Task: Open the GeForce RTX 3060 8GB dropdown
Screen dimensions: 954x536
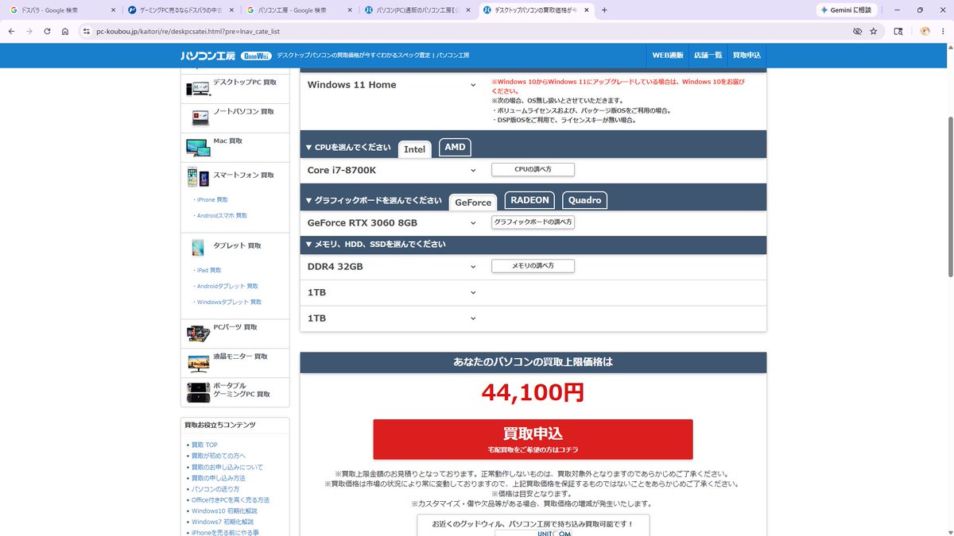Action: pos(391,223)
